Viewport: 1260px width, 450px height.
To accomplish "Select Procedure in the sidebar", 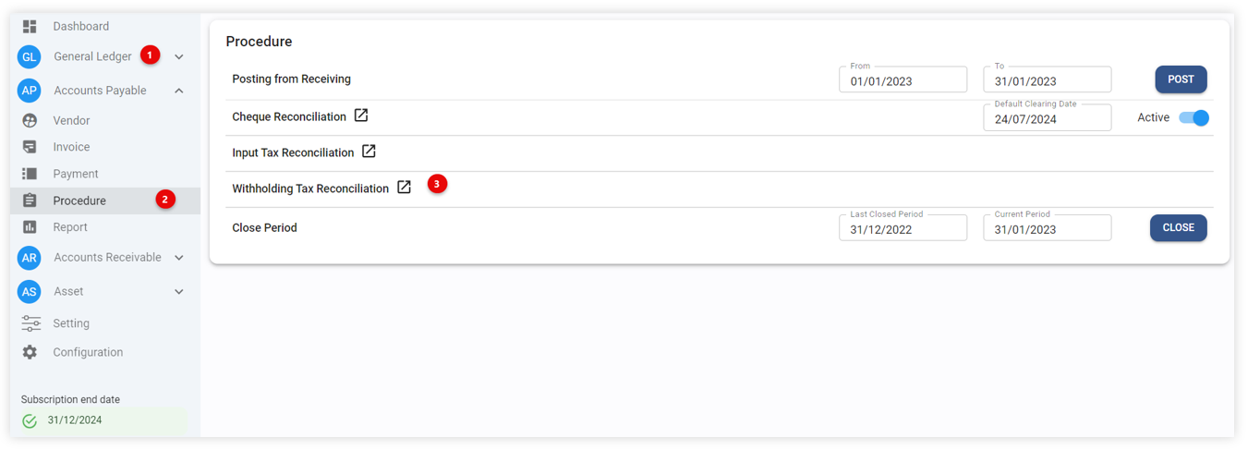I will [79, 201].
